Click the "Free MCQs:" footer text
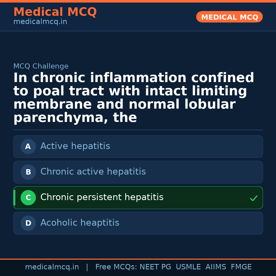The image size is (276, 276). 116,267
